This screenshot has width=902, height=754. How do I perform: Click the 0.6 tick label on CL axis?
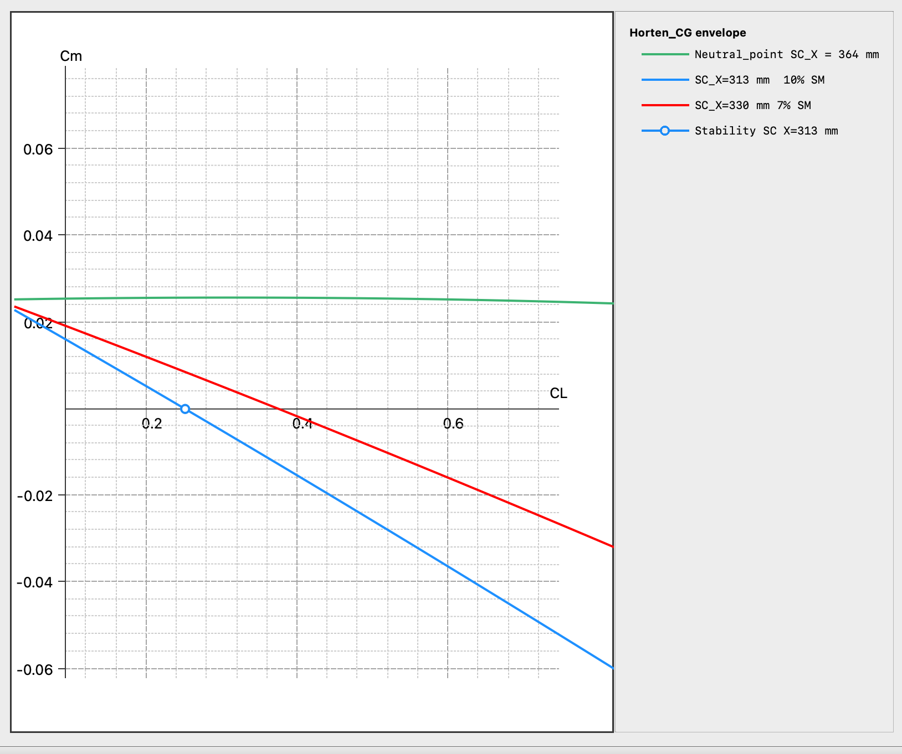453,424
